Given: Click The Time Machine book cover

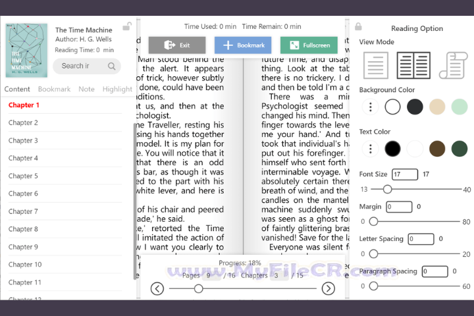Looking at the screenshot, I should [26, 51].
